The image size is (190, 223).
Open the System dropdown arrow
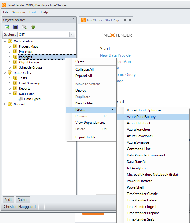click(x=72, y=34)
